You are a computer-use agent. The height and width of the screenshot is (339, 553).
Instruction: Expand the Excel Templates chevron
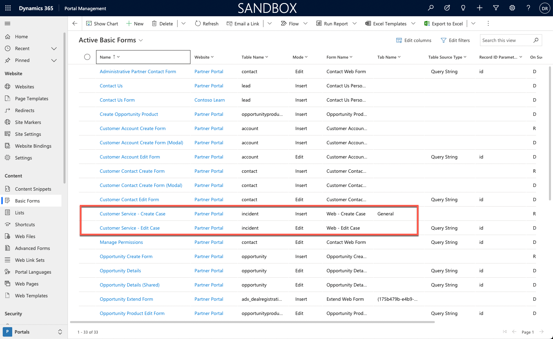coord(413,23)
